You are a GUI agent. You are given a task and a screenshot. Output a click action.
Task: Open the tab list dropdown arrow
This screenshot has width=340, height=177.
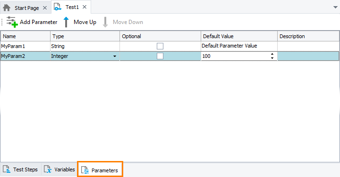coord(335,8)
